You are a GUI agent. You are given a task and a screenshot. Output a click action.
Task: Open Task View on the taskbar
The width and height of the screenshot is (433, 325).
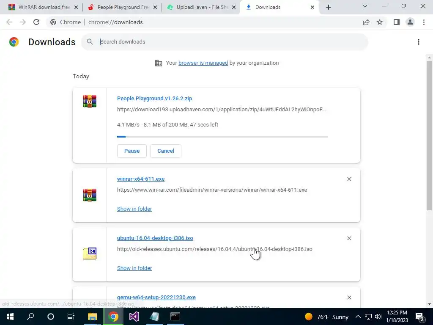pos(71,317)
